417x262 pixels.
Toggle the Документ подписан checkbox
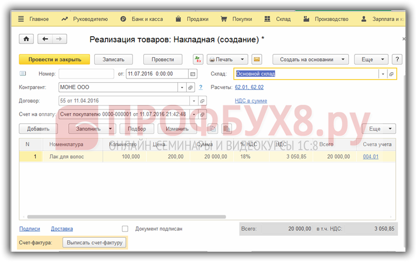125,228
